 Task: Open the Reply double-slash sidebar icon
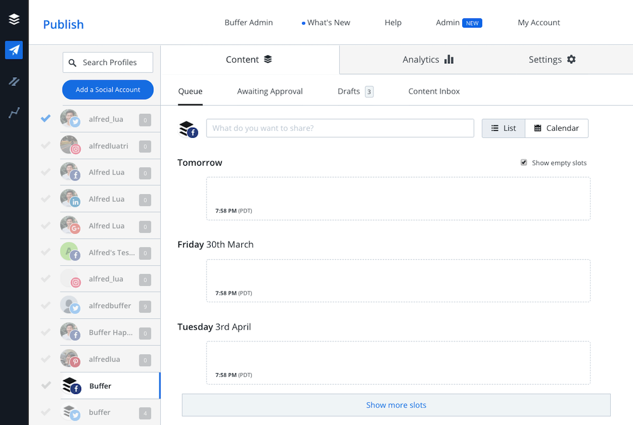tap(14, 82)
